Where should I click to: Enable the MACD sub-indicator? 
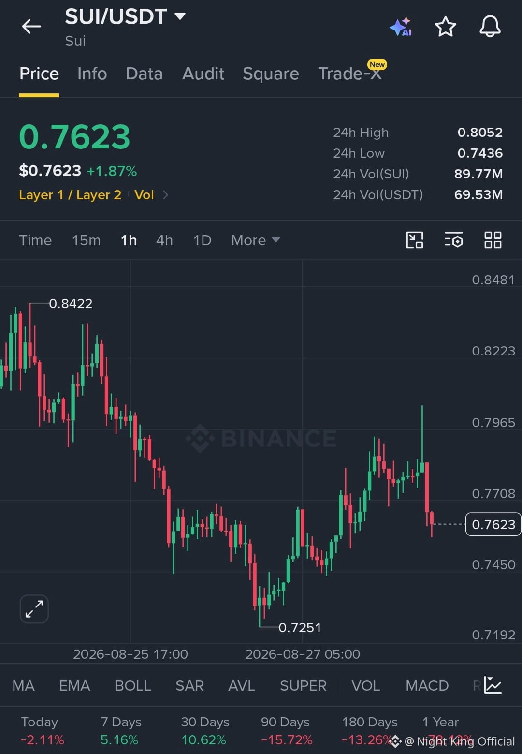[x=427, y=685]
